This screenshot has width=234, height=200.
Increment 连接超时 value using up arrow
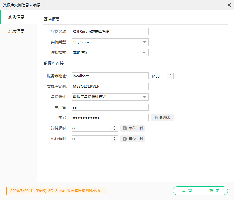[x=114, y=127]
